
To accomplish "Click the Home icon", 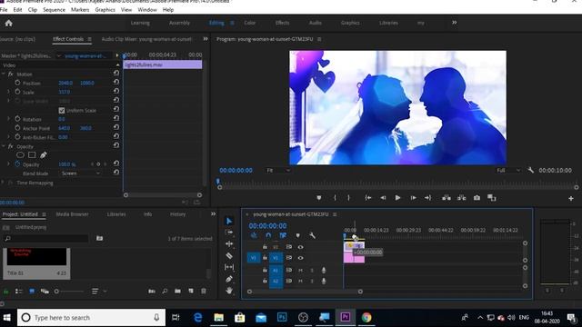I will click(8, 24).
